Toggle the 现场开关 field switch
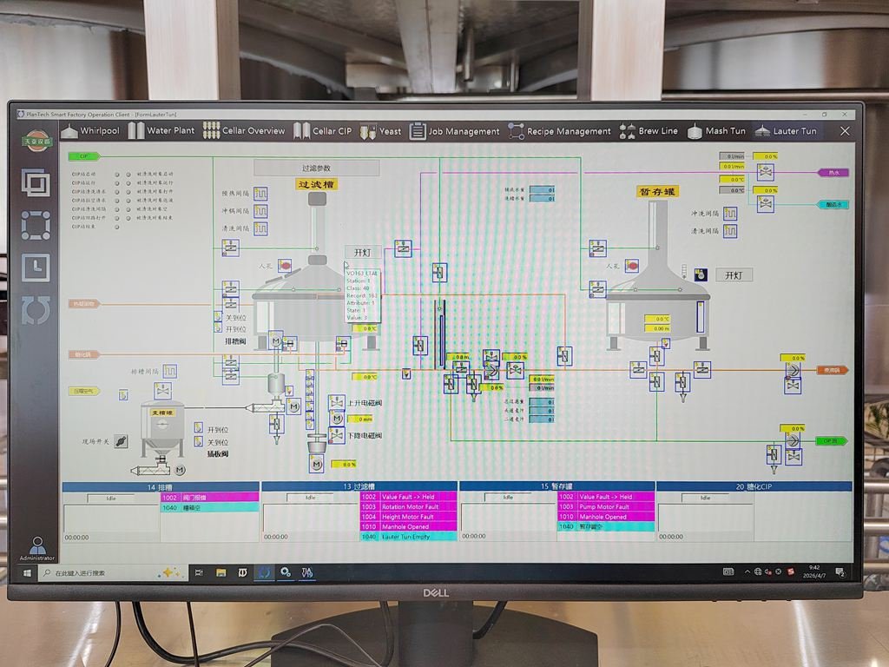This screenshot has width=889, height=667. click(x=121, y=441)
